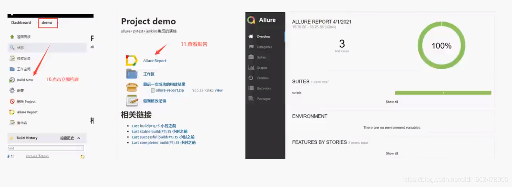Click the 100% green donut chart
This screenshot has width=512, height=187.
[x=442, y=46]
